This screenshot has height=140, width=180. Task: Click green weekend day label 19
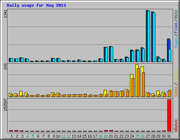click(x=106, y=136)
